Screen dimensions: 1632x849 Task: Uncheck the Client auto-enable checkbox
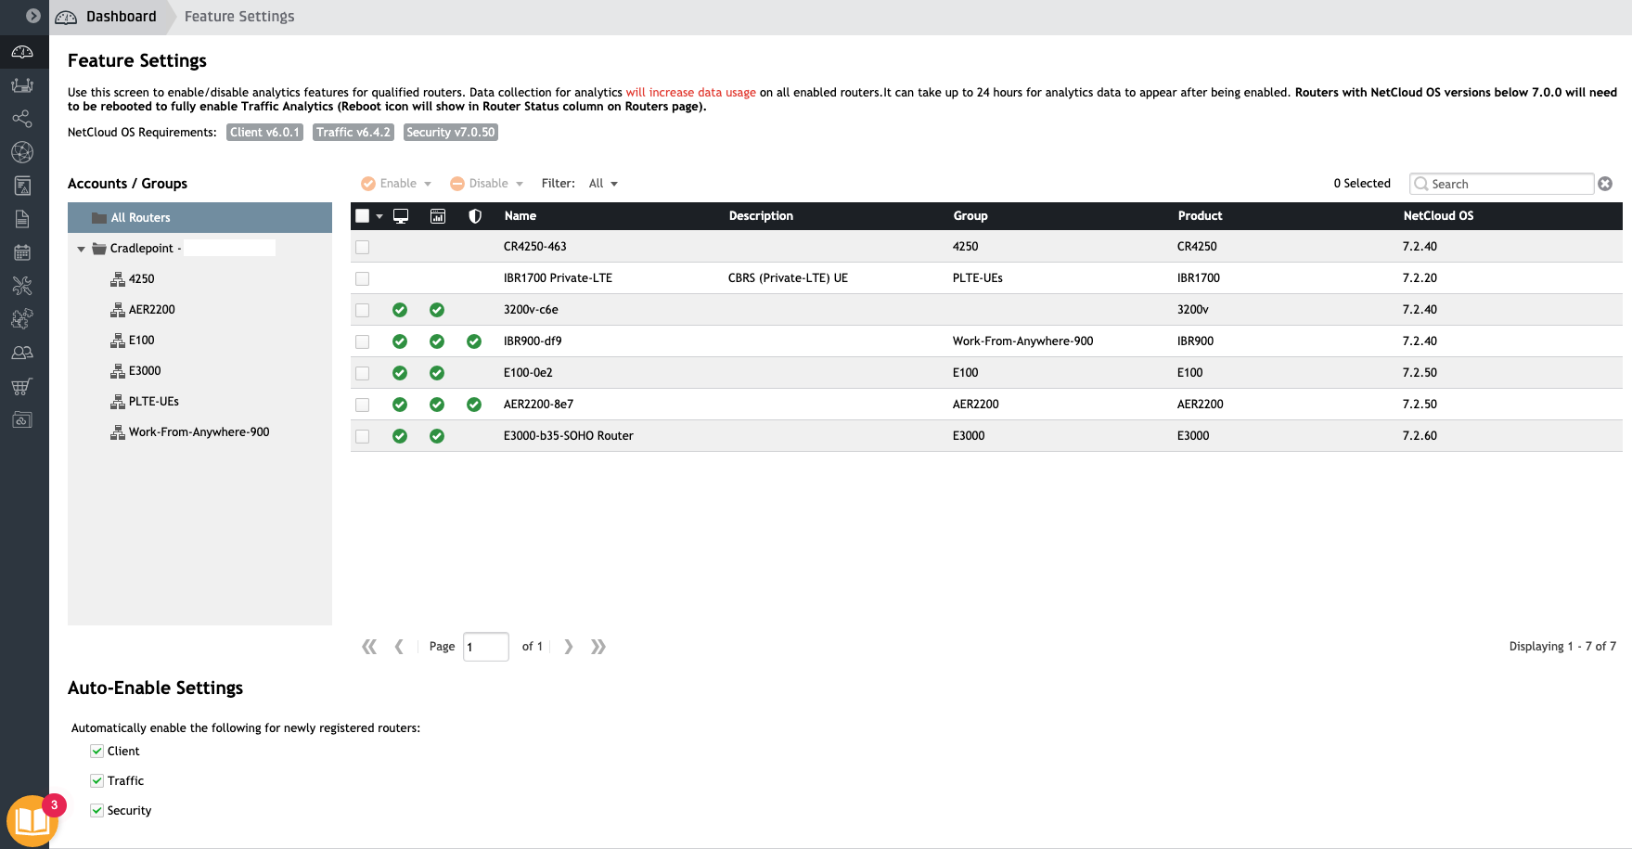97,752
